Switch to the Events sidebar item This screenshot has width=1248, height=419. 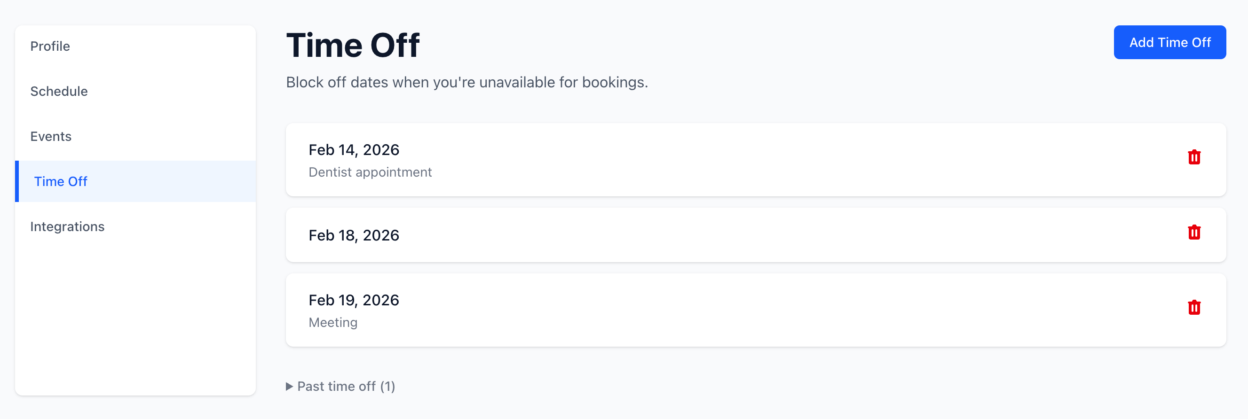[x=50, y=136]
